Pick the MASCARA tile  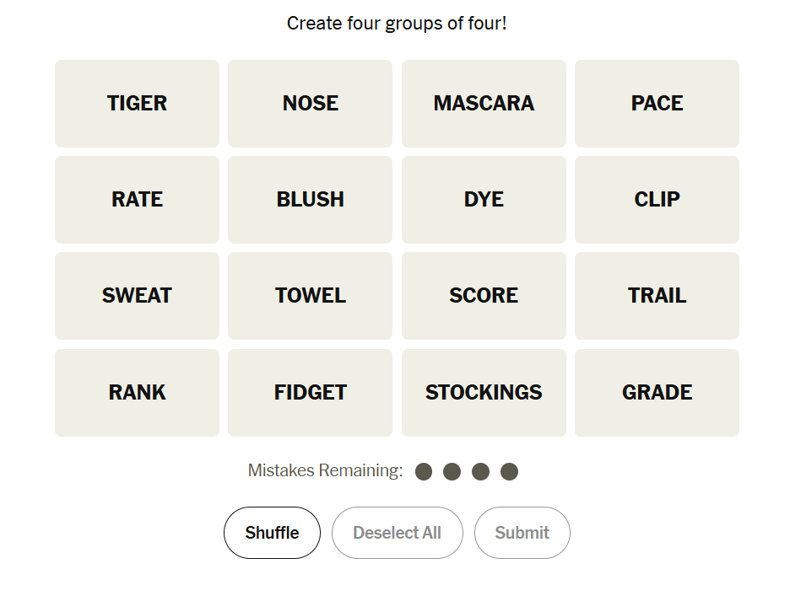click(484, 104)
